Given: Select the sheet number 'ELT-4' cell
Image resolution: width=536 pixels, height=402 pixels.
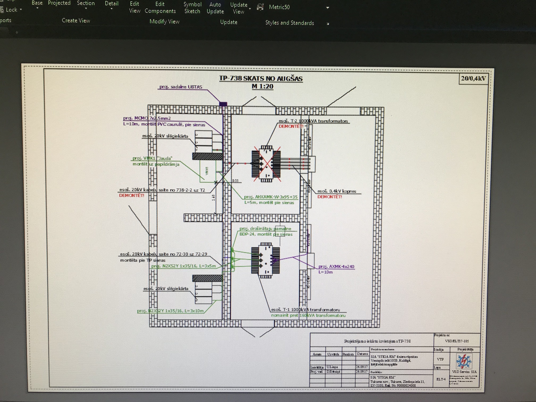Looking at the screenshot, I should (441, 379).
